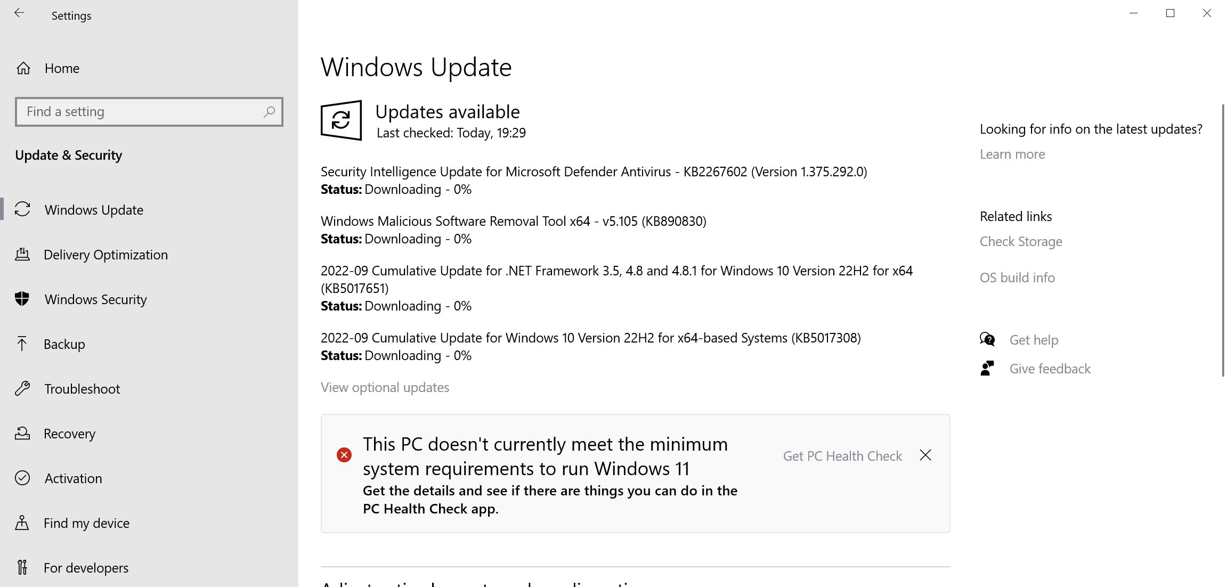Click Get help for Windows Update
The width and height of the screenshot is (1226, 587).
[1034, 339]
